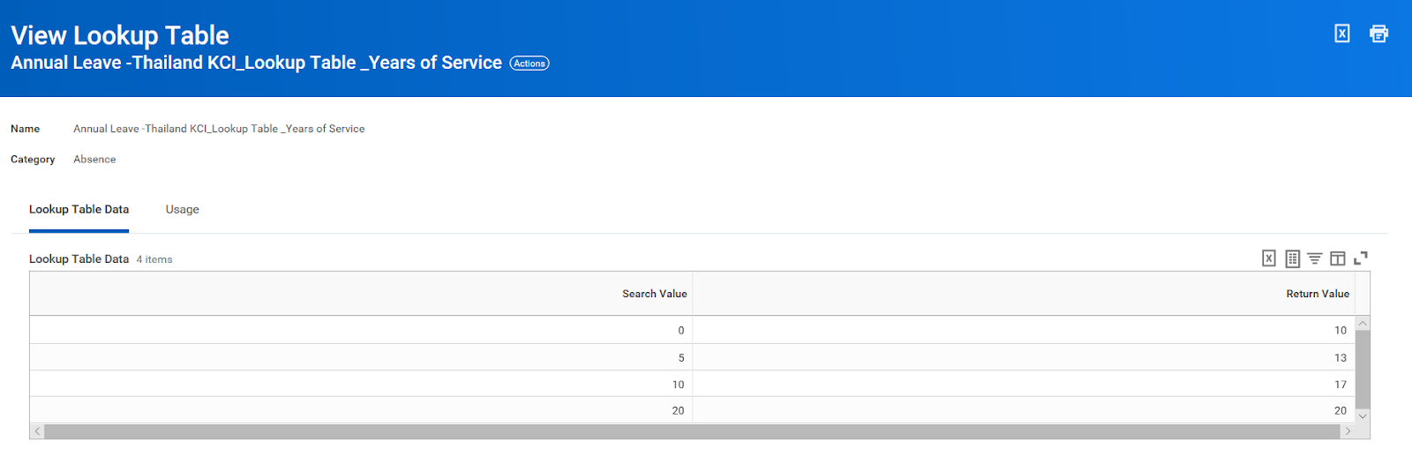Select the Search Value cell showing 5
Image resolution: width=1412 pixels, height=464 pixels.
[x=680, y=358]
